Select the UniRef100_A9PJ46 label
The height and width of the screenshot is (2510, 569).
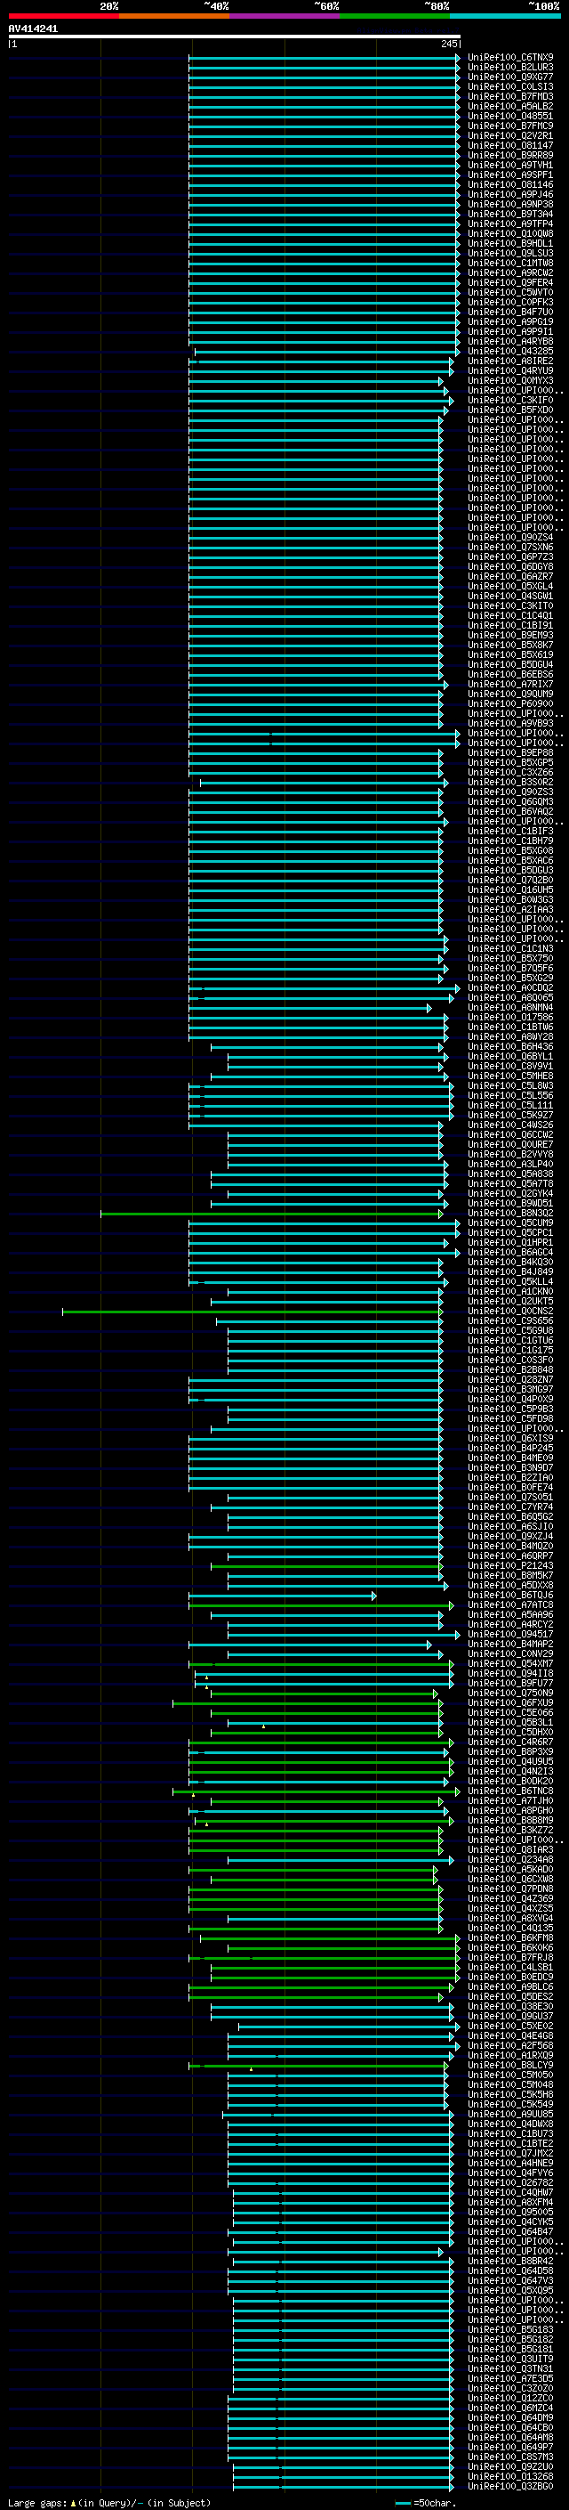click(510, 195)
